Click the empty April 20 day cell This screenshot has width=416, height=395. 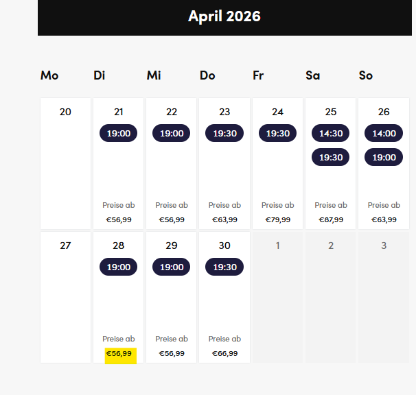65,163
